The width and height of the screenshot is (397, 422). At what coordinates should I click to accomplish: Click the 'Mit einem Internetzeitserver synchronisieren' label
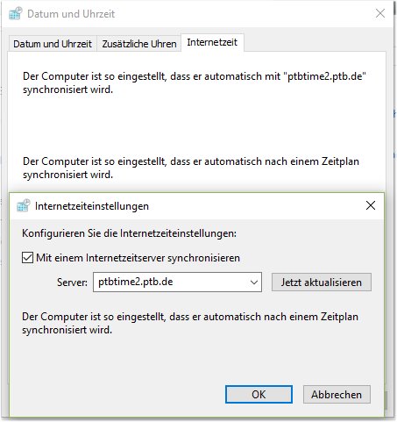pyautogui.click(x=138, y=258)
